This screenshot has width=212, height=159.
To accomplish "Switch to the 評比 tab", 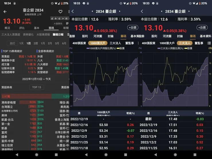I will (22, 28).
